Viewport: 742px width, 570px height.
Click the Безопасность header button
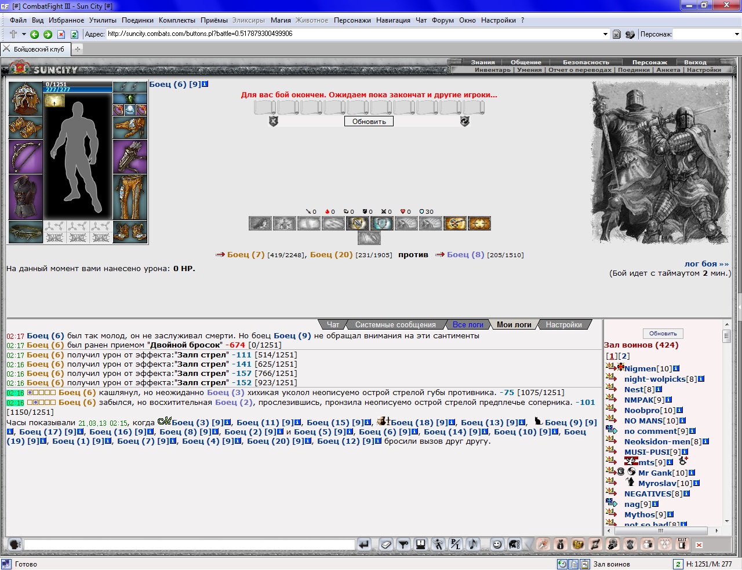pos(586,62)
